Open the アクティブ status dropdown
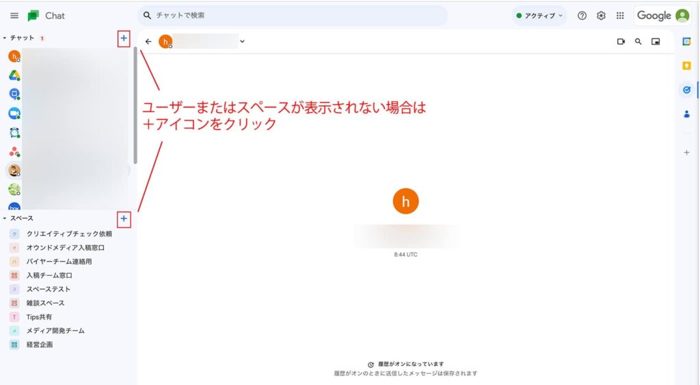This screenshot has height=385, width=700. tap(539, 16)
